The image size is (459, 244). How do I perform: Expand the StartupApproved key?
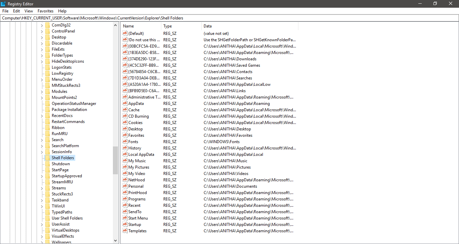[x=42, y=176]
